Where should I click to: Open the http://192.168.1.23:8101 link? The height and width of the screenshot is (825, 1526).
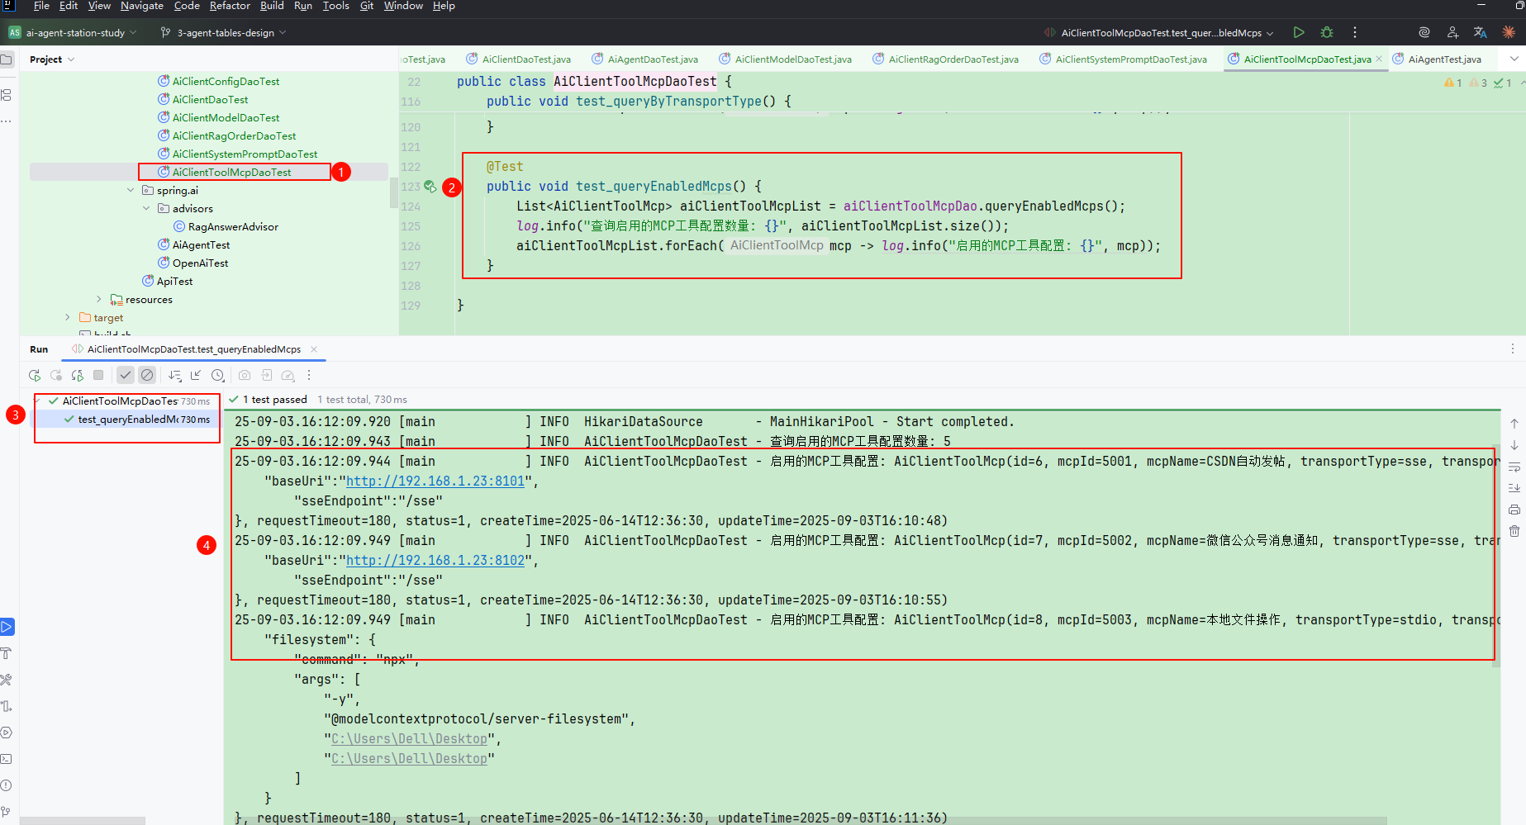pyautogui.click(x=435, y=481)
